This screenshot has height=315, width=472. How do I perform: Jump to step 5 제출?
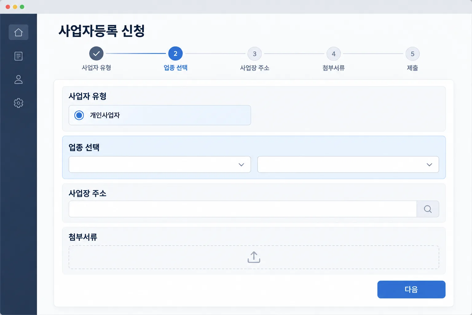[x=412, y=54]
